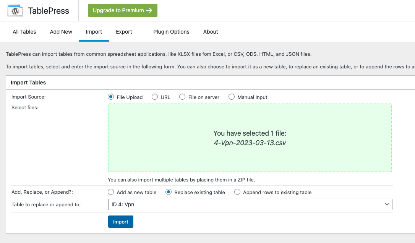The image size is (415, 243).
Task: Click the Table to replace or append to label
Action: coord(46,205)
